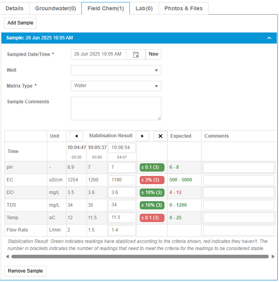Click the Sampled Date/Time input field

coord(98,54)
